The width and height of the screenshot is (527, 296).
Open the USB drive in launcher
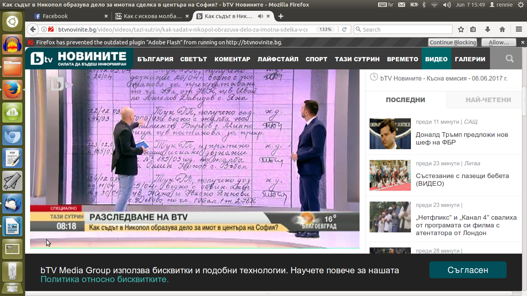click(x=12, y=271)
